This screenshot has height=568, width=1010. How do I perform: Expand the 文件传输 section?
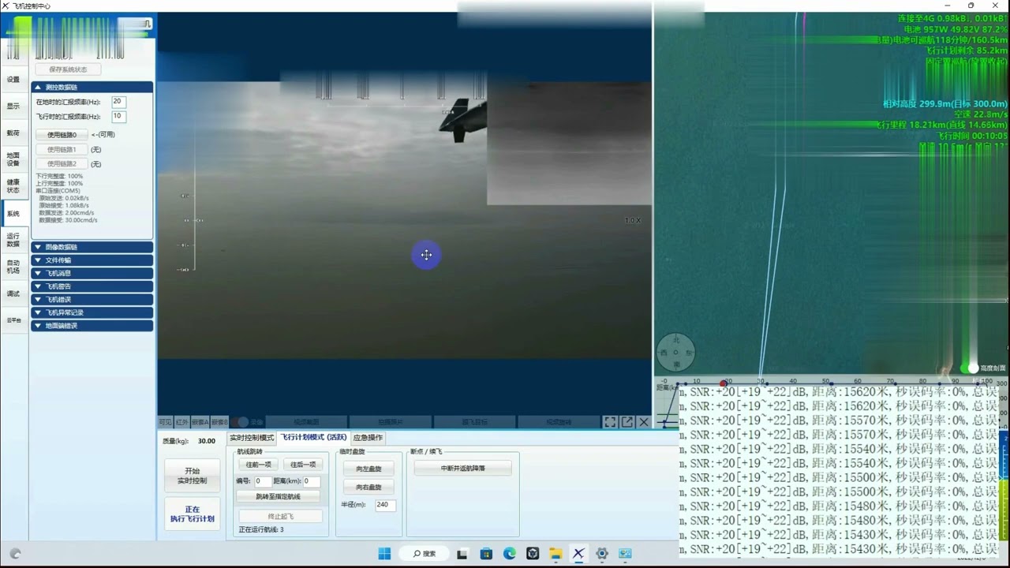pos(92,260)
